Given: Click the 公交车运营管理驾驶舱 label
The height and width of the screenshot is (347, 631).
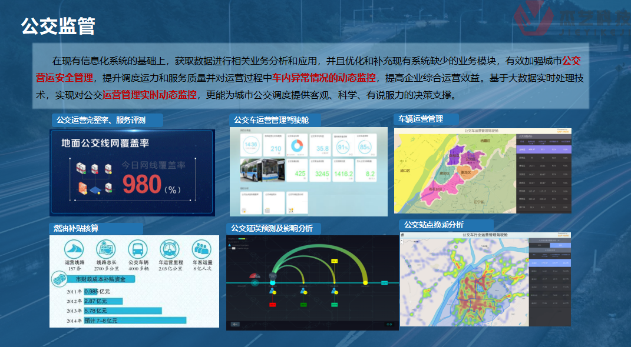Looking at the screenshot, I should pos(271,120).
